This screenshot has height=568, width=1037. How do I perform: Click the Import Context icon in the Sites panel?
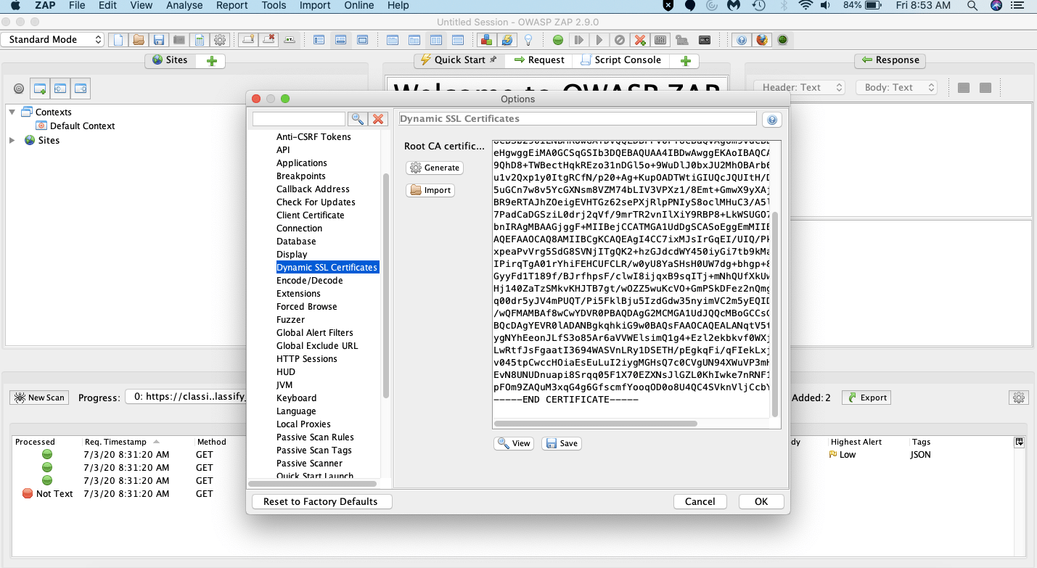coord(60,89)
